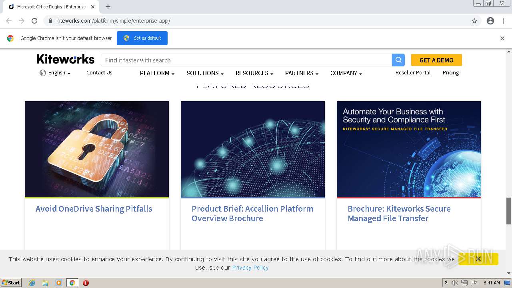Expand the PLATFORM menu
The width and height of the screenshot is (512, 288).
[x=157, y=73]
